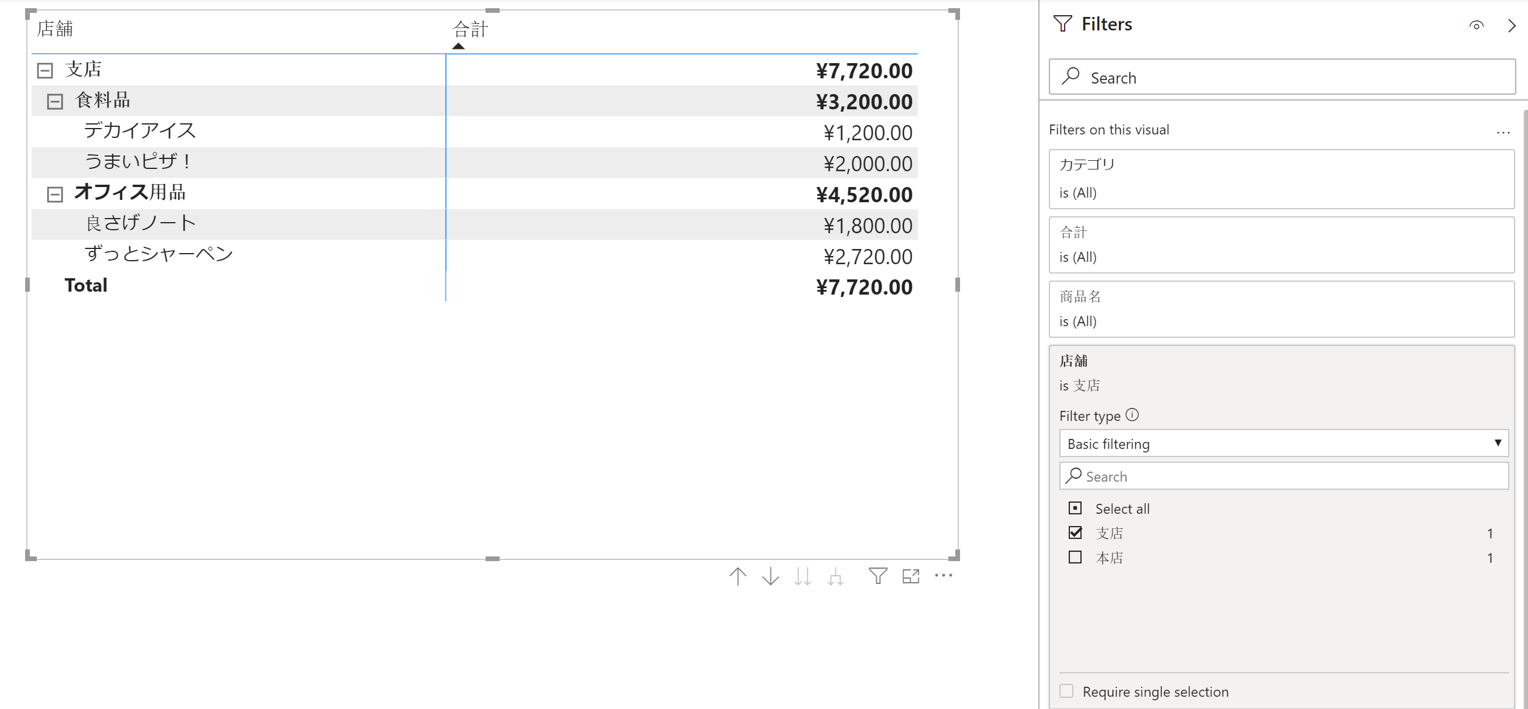Expand the カテゴリ filter card
This screenshot has width=1528, height=709.
click(x=1281, y=178)
